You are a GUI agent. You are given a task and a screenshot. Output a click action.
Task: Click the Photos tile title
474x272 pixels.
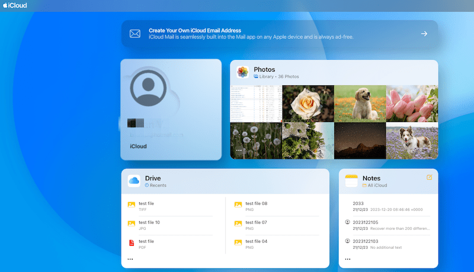[x=264, y=69]
